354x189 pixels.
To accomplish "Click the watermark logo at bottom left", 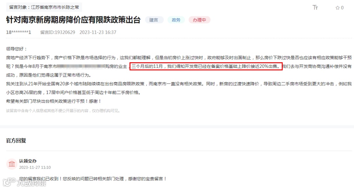I will pyautogui.click(x=24, y=182).
